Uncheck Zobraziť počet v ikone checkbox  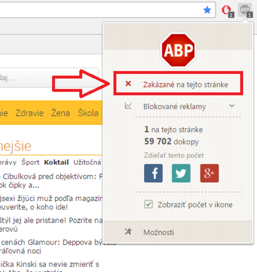pos(149,204)
